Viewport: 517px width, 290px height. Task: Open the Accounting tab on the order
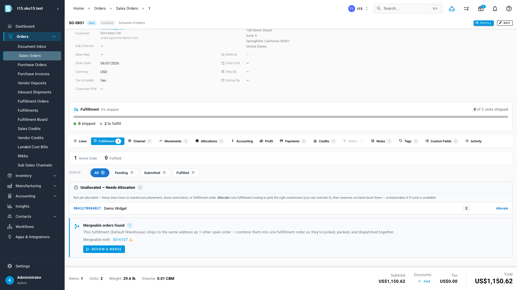pyautogui.click(x=242, y=141)
